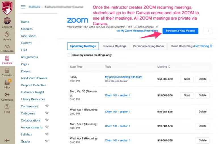Viewport: 218px width, 144px height.
Task: Delete the Wed, Apr 8 meeting
Action: pyautogui.click(x=202, y=140)
